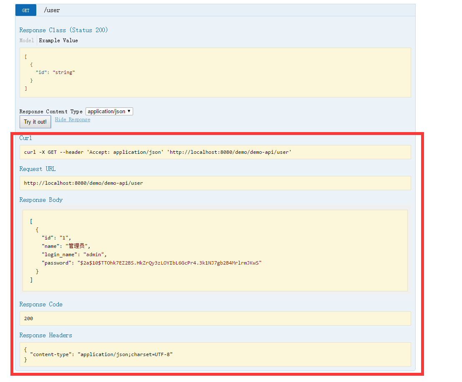Screen dimensions: 462x382
Task: Click the Response Headers heading
Action: coord(45,335)
